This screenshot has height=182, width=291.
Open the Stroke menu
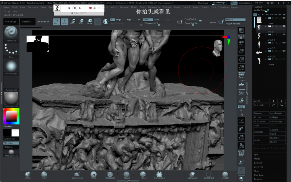click(196, 7)
